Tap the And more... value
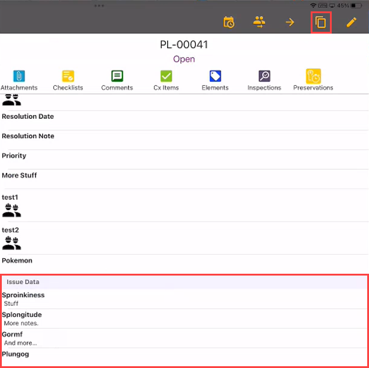 [20, 343]
